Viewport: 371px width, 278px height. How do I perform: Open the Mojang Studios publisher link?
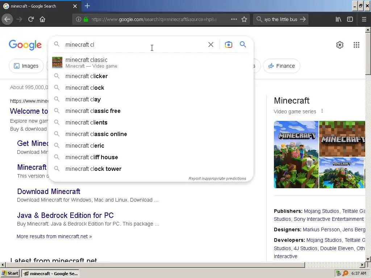pos(322,211)
